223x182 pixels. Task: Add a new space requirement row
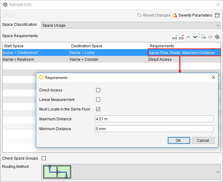(x=175, y=37)
